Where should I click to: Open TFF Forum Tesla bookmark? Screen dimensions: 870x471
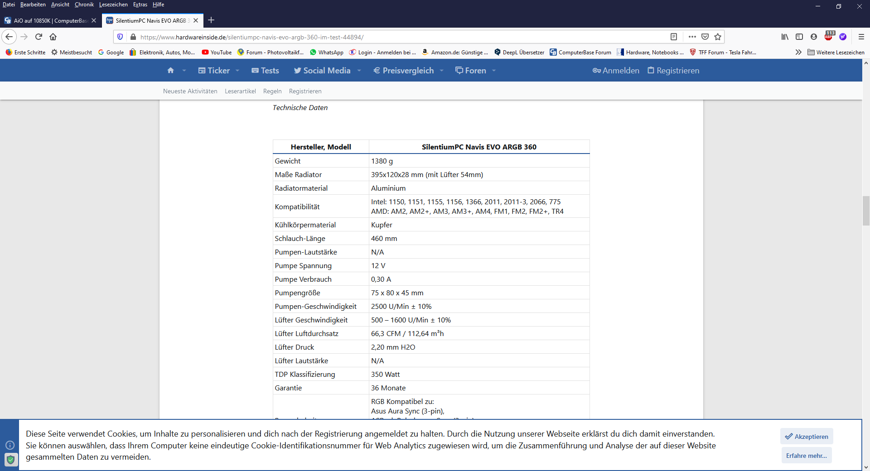tap(723, 52)
